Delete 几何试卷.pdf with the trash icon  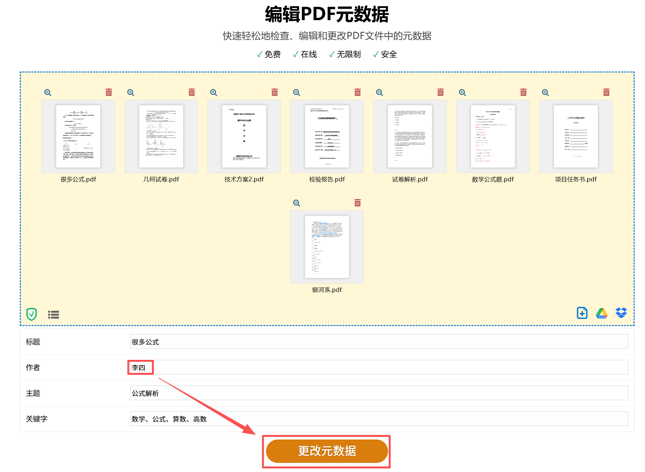point(192,92)
